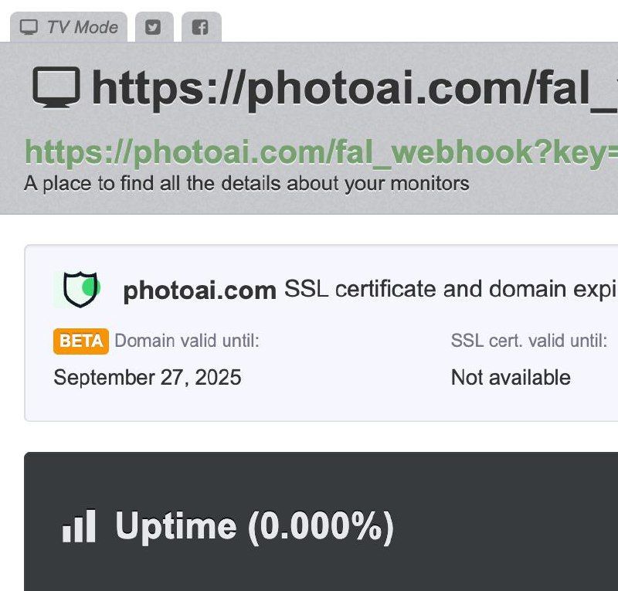Open the Facebook share tab
The image size is (618, 591).
(x=201, y=27)
